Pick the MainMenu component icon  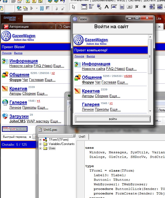(x=91, y=6)
